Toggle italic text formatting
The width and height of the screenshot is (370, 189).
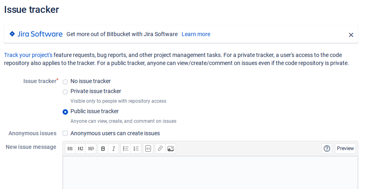(114, 148)
